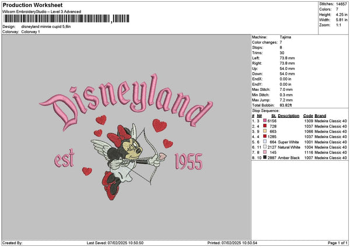This screenshot has width=350, height=247.
Task: Click the barcode under the worksheet title
Action: tap(66, 19)
